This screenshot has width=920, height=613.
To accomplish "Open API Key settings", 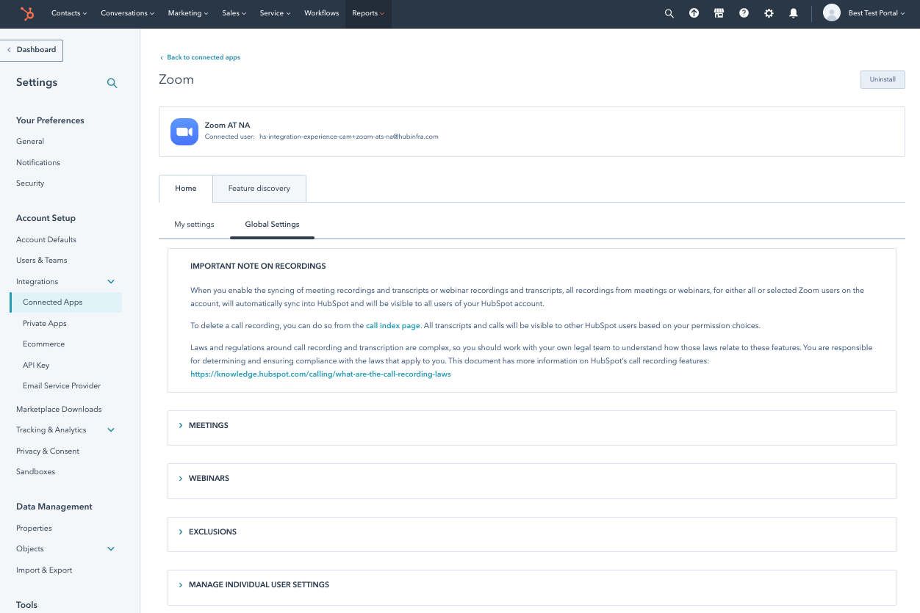I will tap(36, 366).
